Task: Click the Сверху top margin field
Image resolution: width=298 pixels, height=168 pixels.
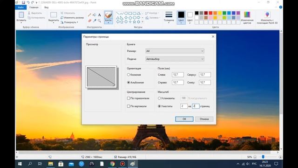Action: tap(205, 75)
